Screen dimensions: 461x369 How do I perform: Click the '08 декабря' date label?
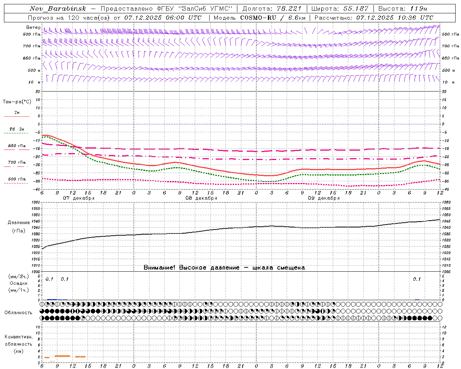[x=201, y=198]
